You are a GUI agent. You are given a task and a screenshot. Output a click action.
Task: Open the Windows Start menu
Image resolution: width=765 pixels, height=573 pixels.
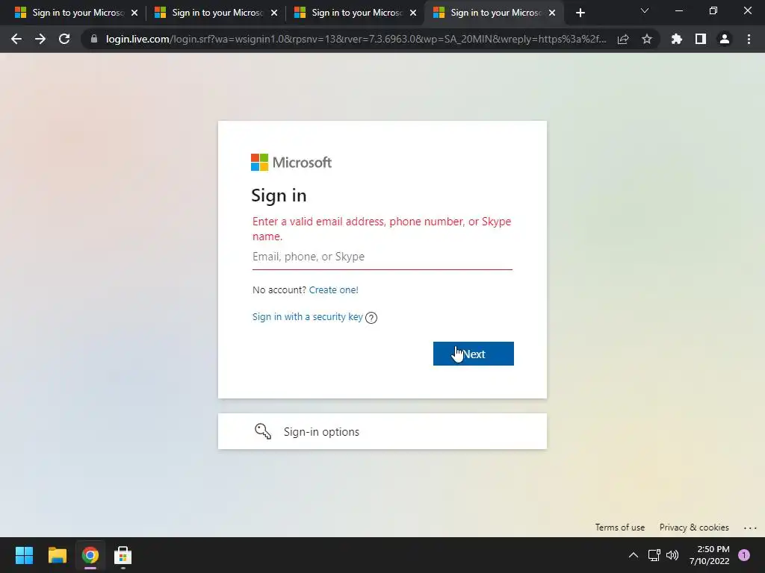click(x=24, y=555)
